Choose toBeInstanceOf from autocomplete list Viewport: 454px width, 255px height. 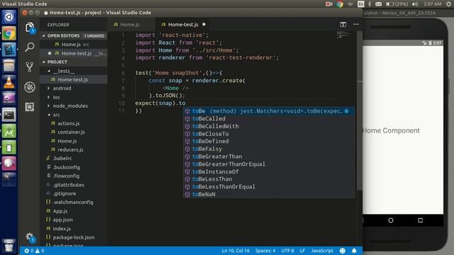268,171
